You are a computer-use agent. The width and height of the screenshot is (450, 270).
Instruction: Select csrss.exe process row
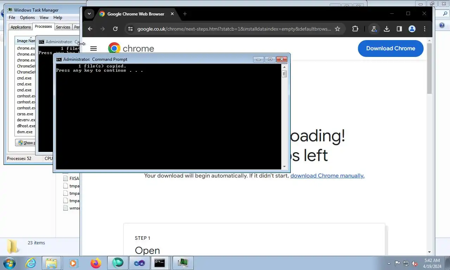pos(25,114)
